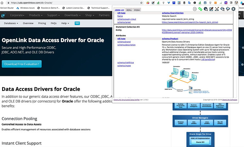Screen dimensions: 244x147
Task: Open the openlinksw.com search URL link
Action: tap(190, 22)
